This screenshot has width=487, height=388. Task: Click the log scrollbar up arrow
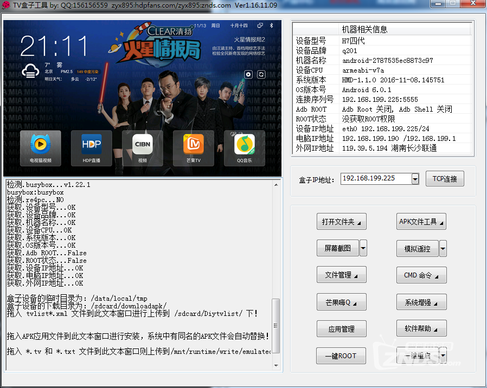[276, 185]
